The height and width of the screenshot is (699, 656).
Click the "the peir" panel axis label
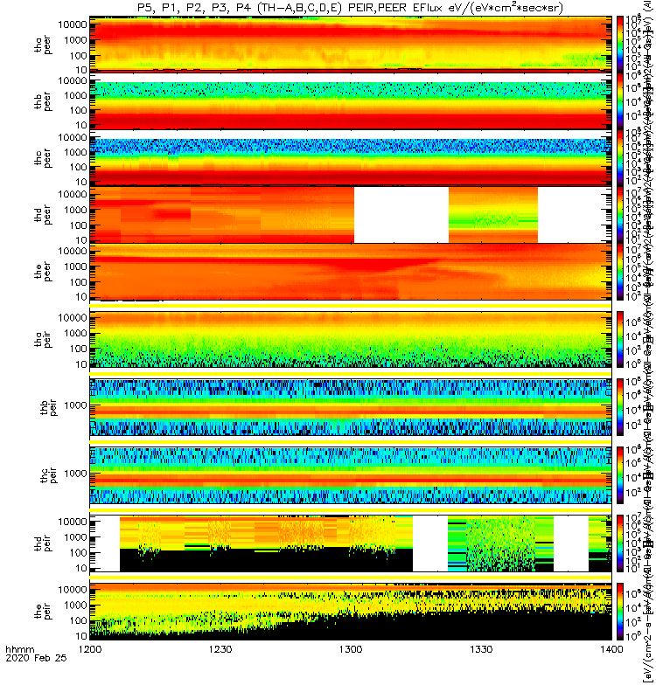click(x=43, y=611)
